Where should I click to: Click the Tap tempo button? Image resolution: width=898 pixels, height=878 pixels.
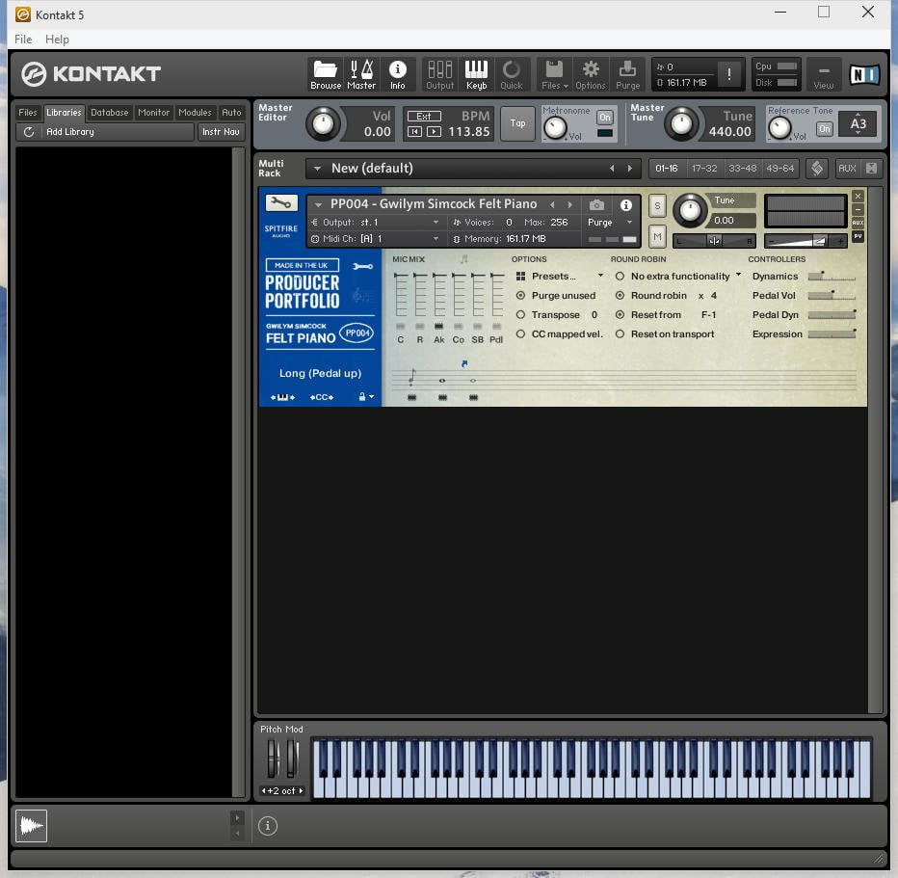tap(517, 123)
